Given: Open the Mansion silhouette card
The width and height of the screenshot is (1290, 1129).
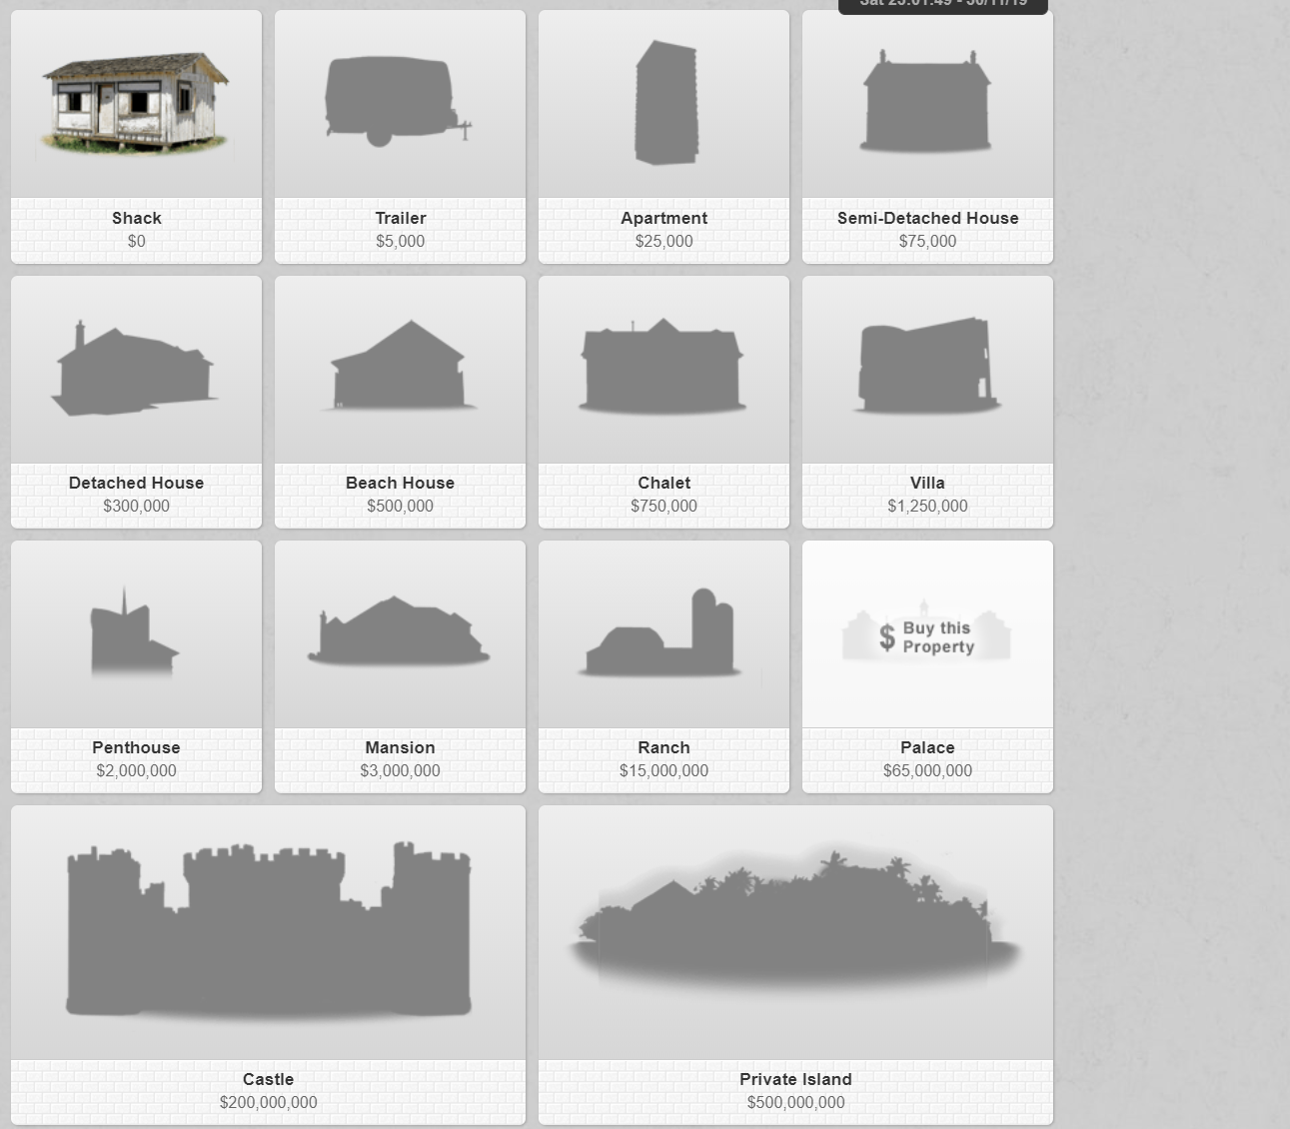Looking at the screenshot, I should click(399, 632).
